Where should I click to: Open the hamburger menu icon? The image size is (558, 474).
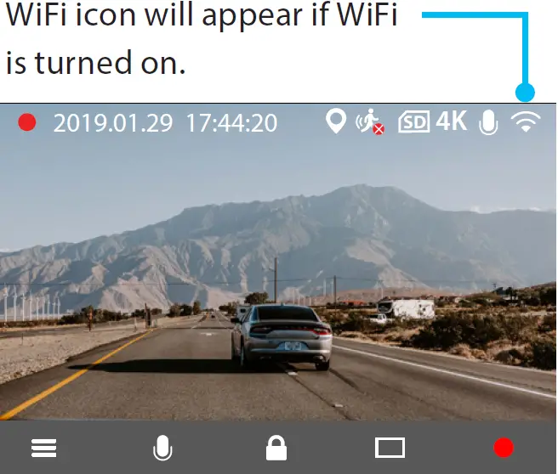coord(43,448)
